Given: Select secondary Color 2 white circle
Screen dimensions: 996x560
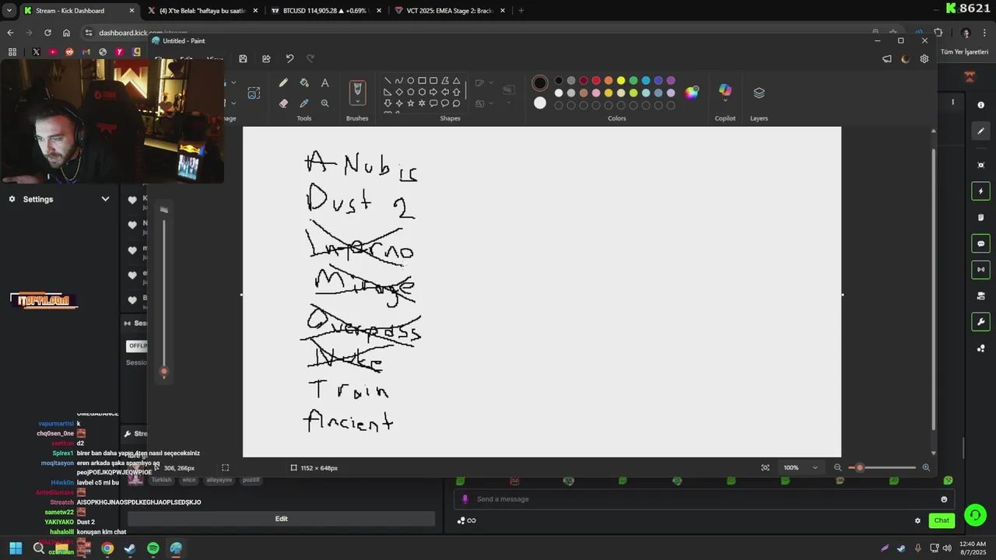Looking at the screenshot, I should pyautogui.click(x=540, y=103).
